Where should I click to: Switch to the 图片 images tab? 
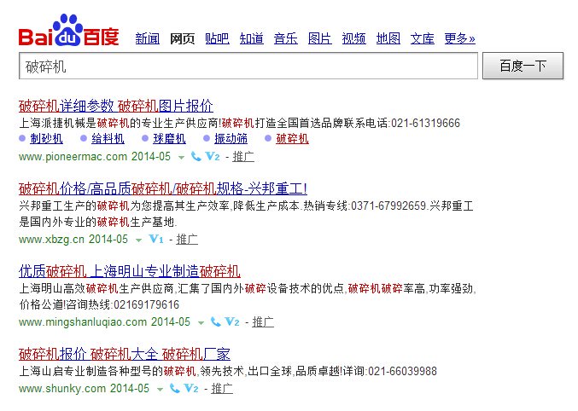click(319, 38)
